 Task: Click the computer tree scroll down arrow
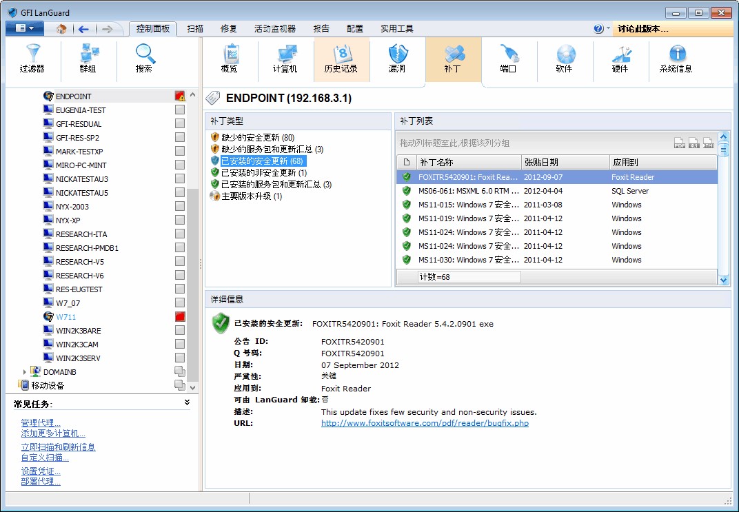click(193, 387)
